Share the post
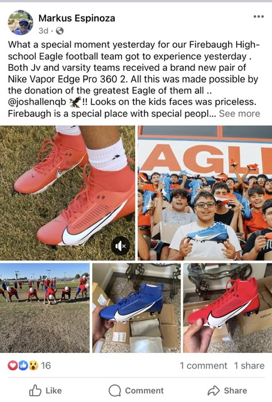Viewport: 272px width, 402px height. 227,391
